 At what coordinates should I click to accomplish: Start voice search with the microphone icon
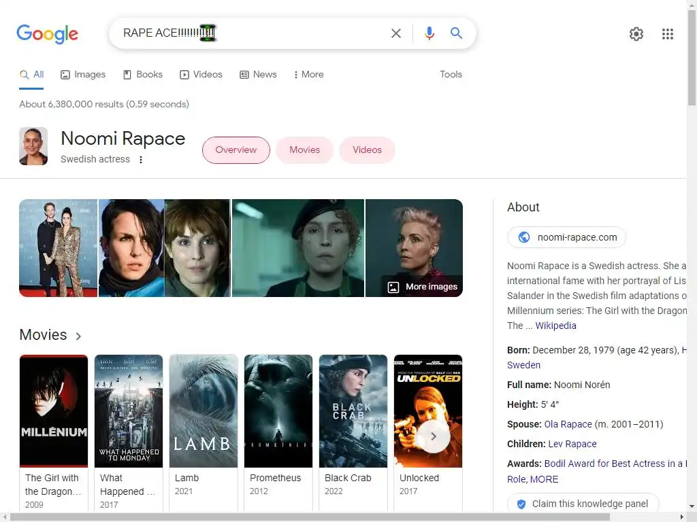tap(429, 33)
